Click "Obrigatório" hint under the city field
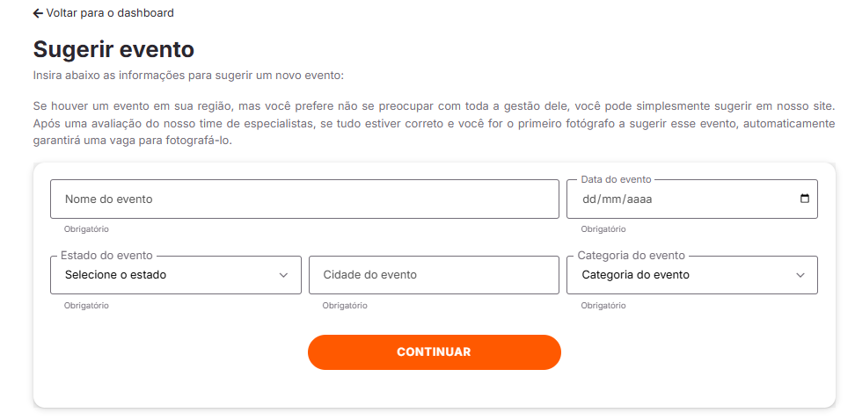 (x=345, y=306)
